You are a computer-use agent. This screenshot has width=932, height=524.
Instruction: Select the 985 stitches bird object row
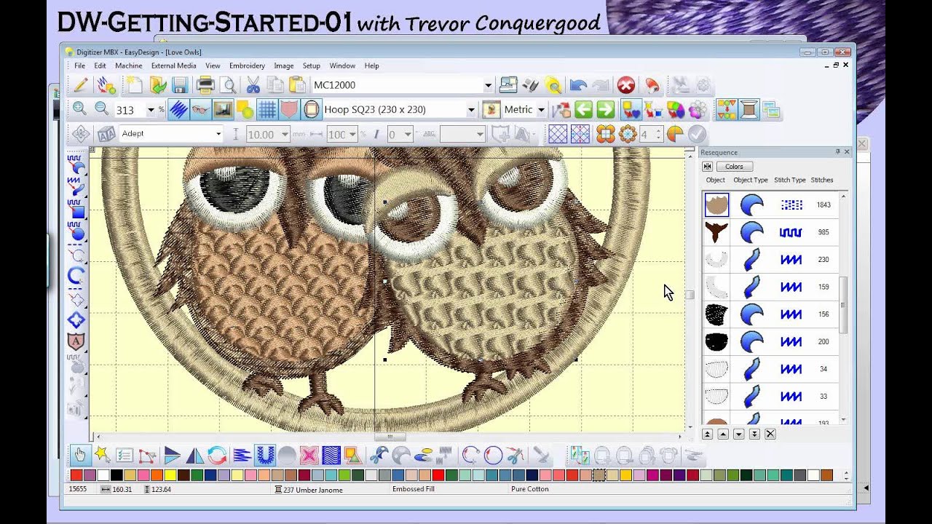[770, 232]
